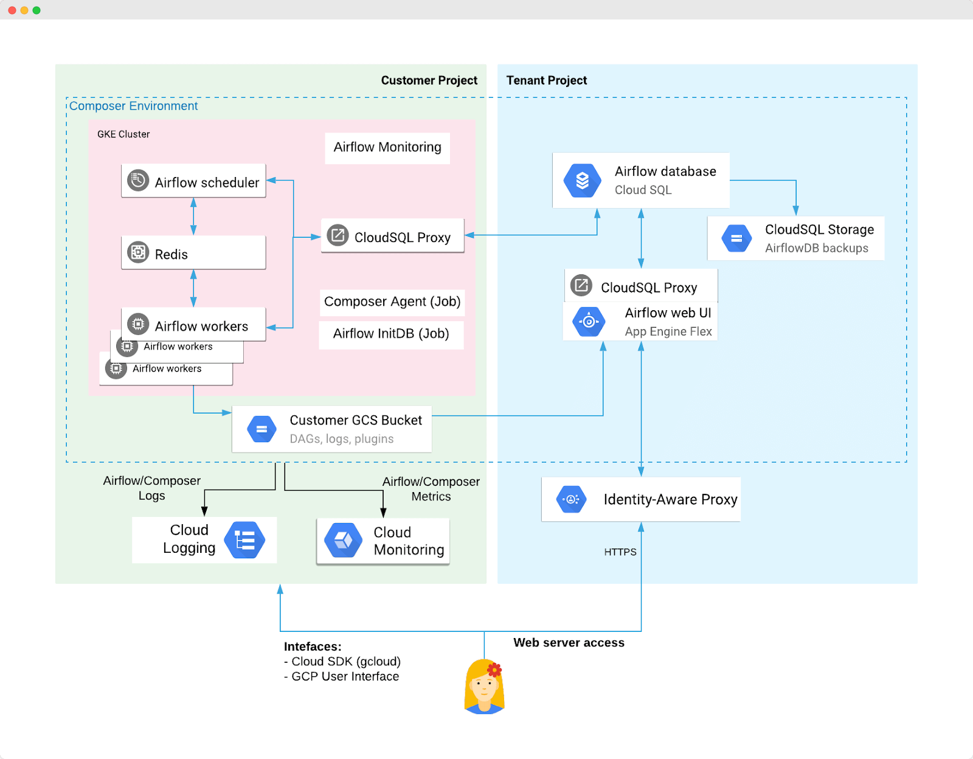Click the CloudSQL Proxy label in GKE Cluster
Screen dimensions: 973x759
[403, 237]
